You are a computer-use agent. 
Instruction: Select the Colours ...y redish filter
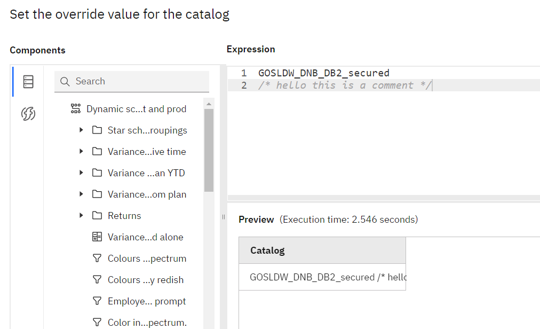tap(146, 280)
